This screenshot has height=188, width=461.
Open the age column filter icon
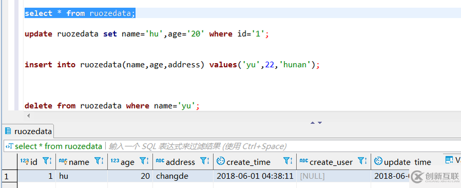pos(144,161)
